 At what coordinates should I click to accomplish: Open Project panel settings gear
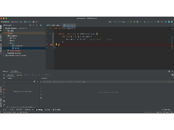pos(41,25)
